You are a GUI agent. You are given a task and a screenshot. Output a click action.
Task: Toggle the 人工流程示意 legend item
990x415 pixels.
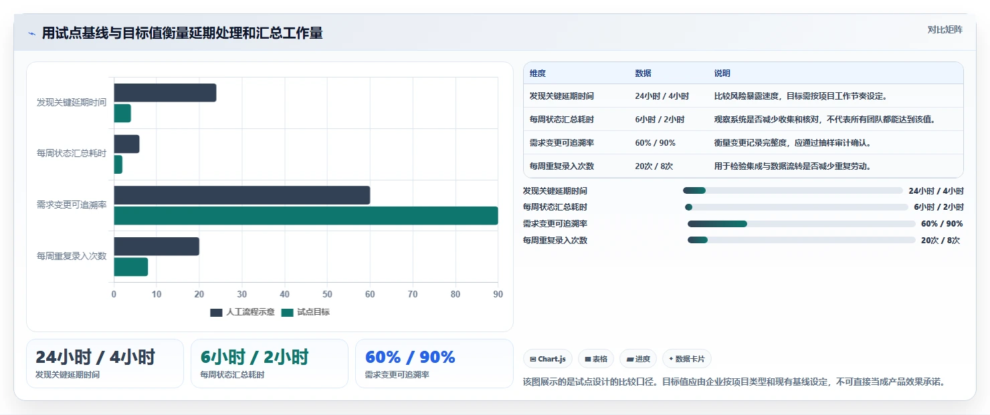coord(242,312)
